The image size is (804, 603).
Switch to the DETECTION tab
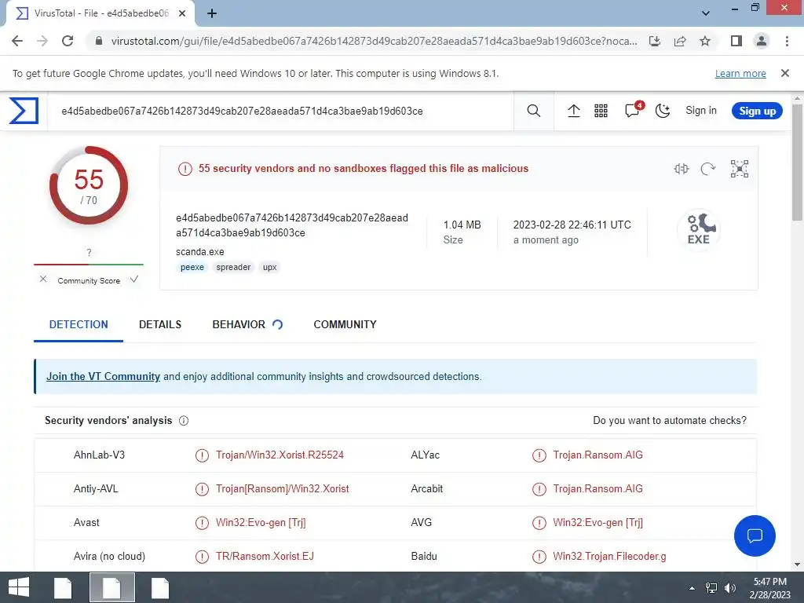point(79,324)
